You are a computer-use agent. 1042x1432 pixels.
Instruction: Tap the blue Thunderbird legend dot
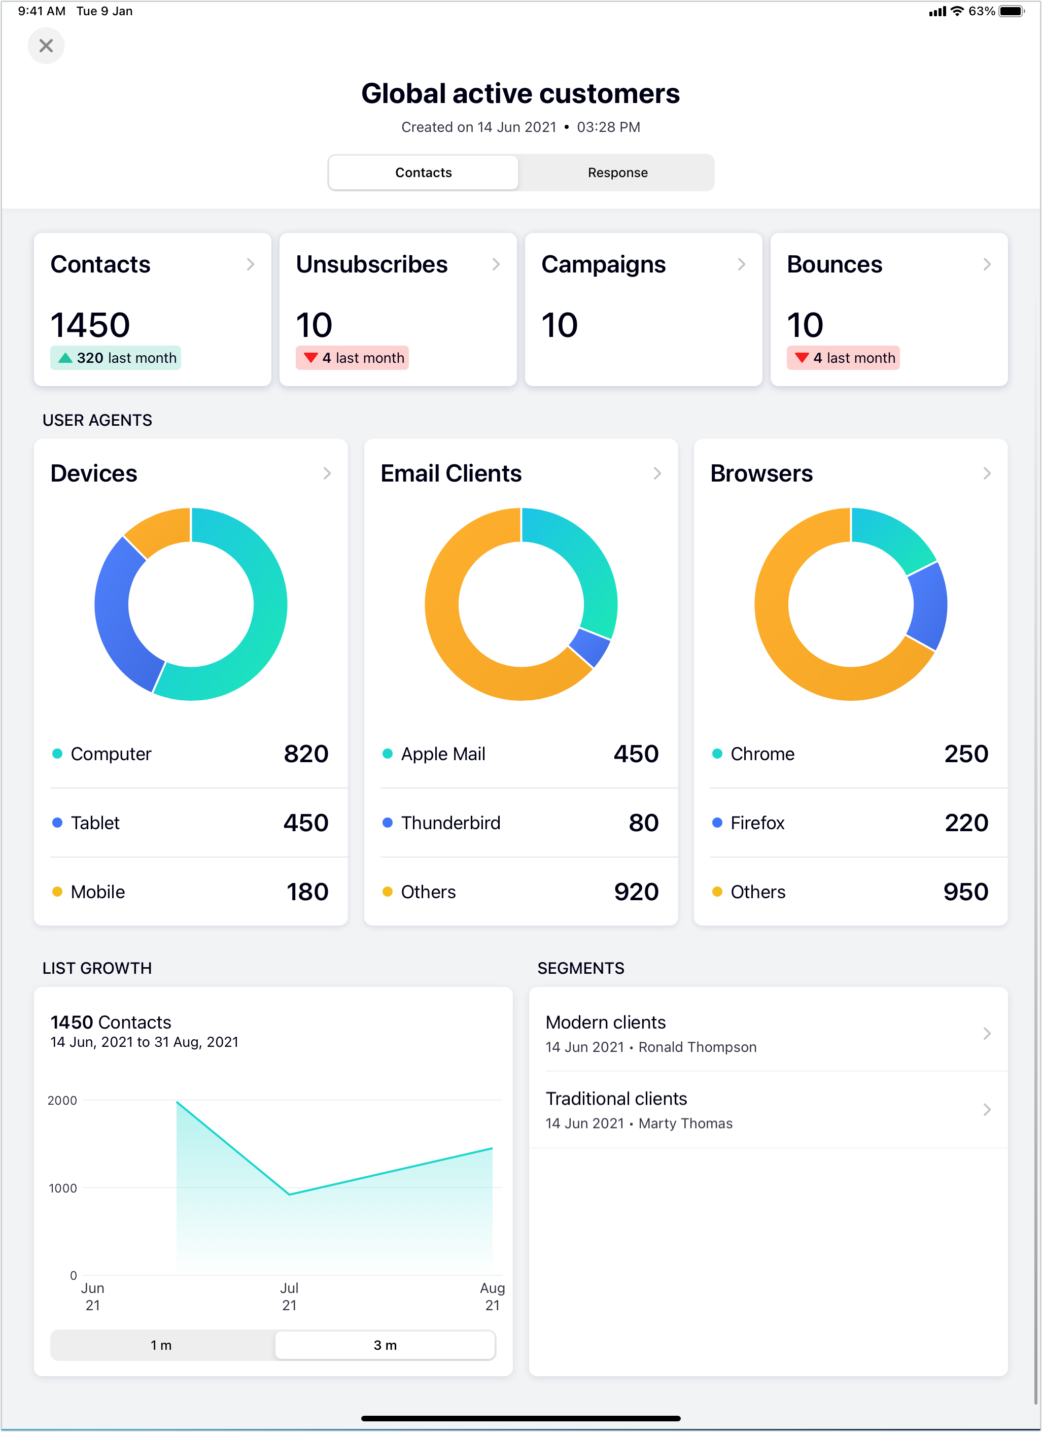point(388,822)
